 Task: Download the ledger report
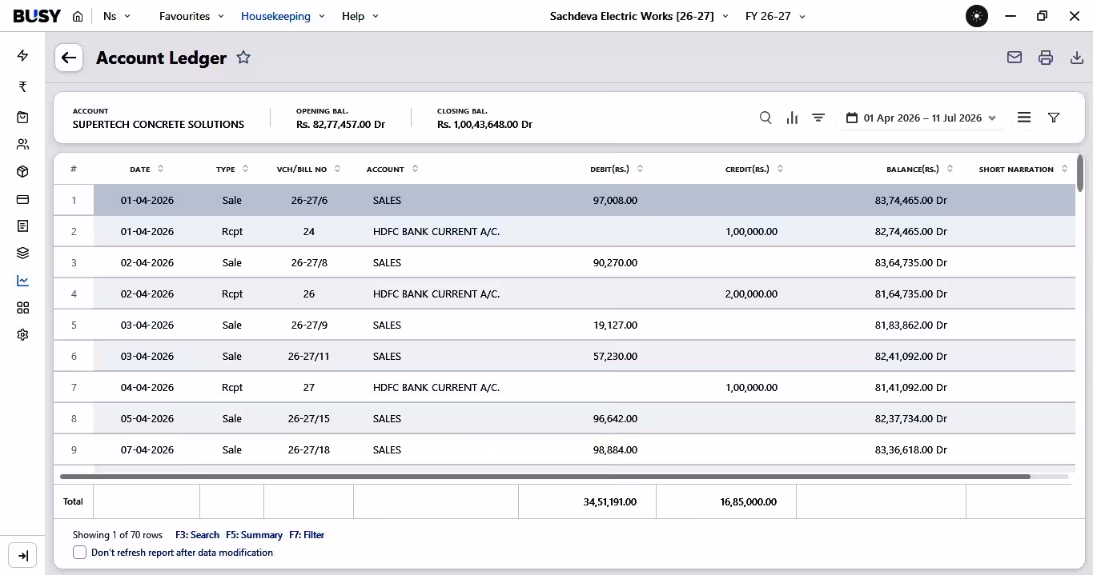[x=1077, y=58]
